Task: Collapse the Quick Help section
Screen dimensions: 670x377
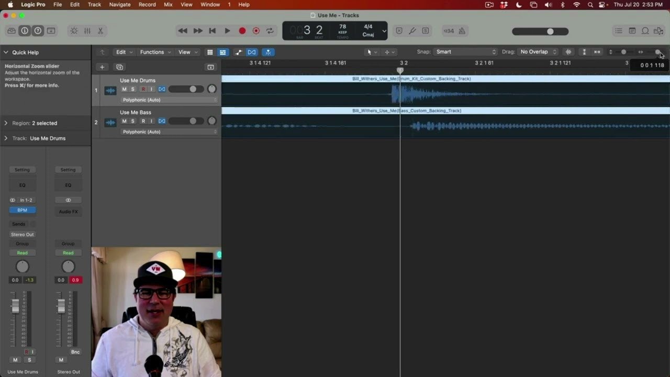Action: tap(6, 52)
